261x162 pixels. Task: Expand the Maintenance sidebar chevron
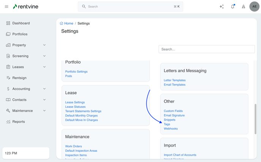[44, 111]
